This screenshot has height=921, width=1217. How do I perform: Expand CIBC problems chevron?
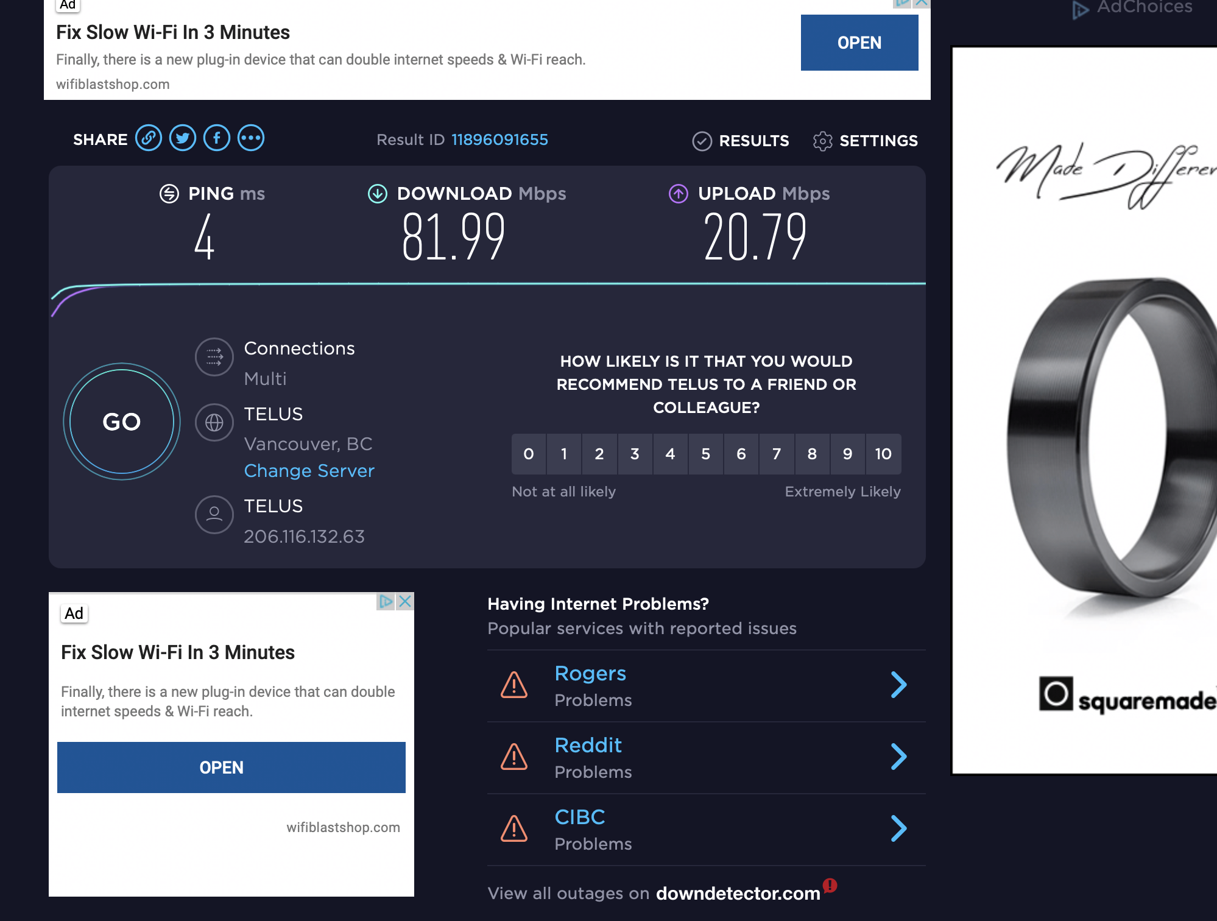coord(898,829)
